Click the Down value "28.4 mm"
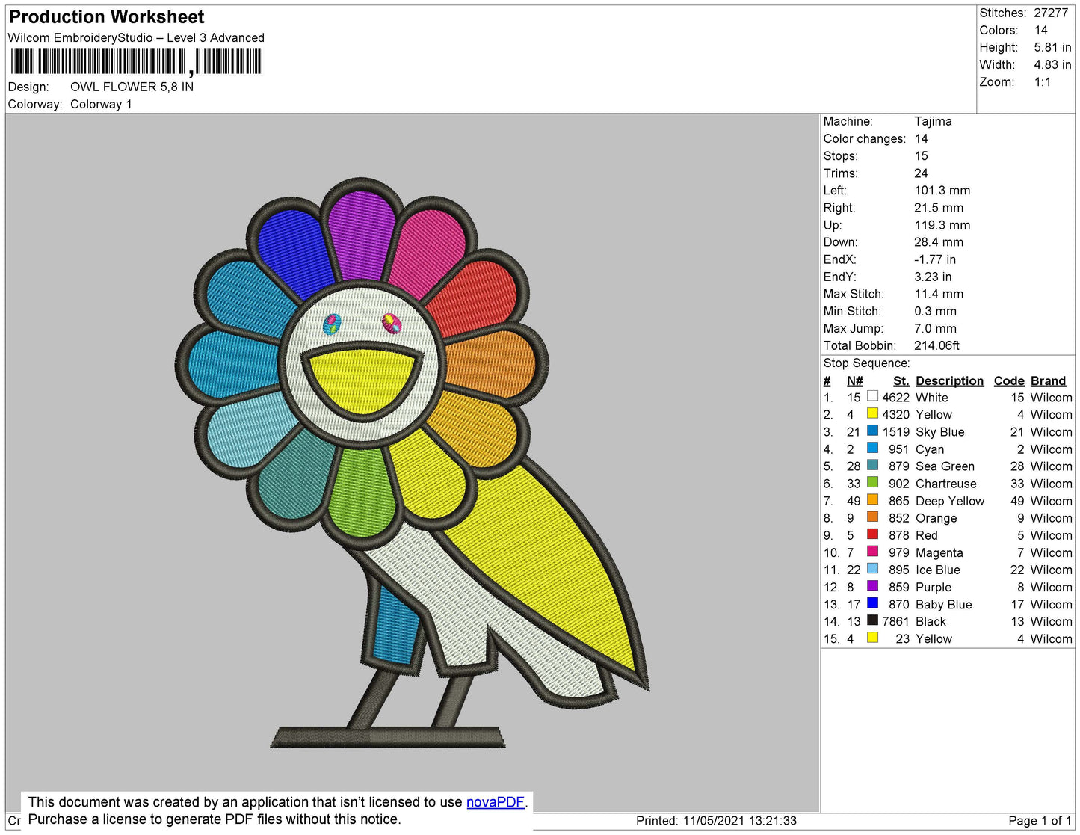The width and height of the screenshot is (1080, 835). (939, 242)
